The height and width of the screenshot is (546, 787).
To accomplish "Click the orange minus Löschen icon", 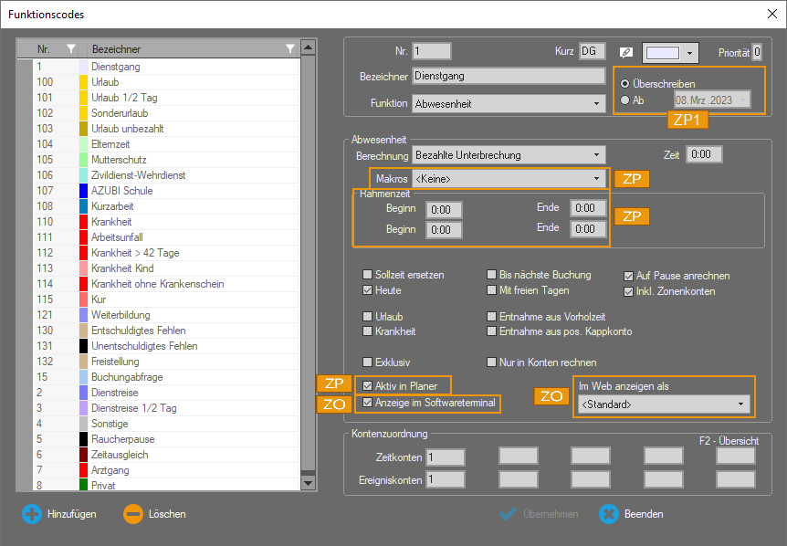I will (x=133, y=514).
